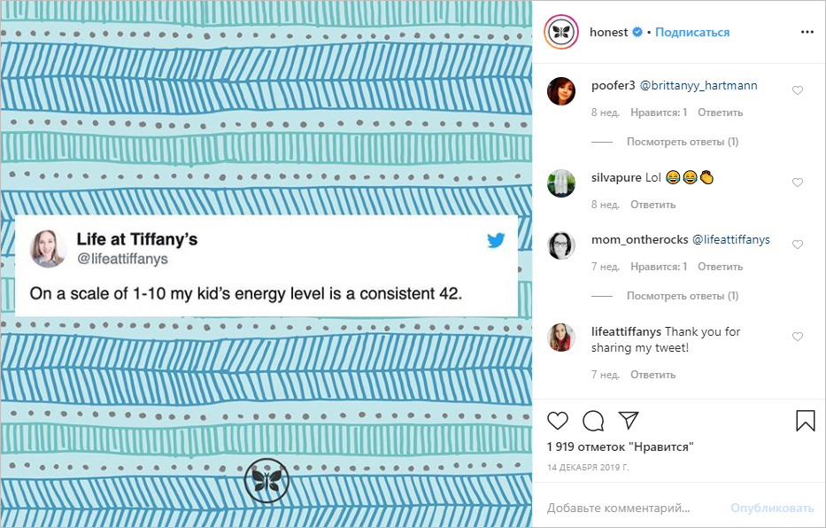Expand replies under poofer3's comment
The width and height of the screenshot is (826, 528).
(682, 142)
